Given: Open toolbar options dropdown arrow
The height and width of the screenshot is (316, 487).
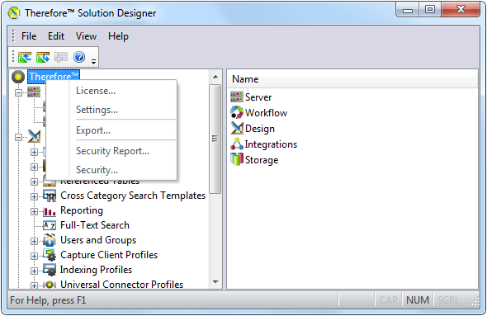Looking at the screenshot, I should click(94, 61).
